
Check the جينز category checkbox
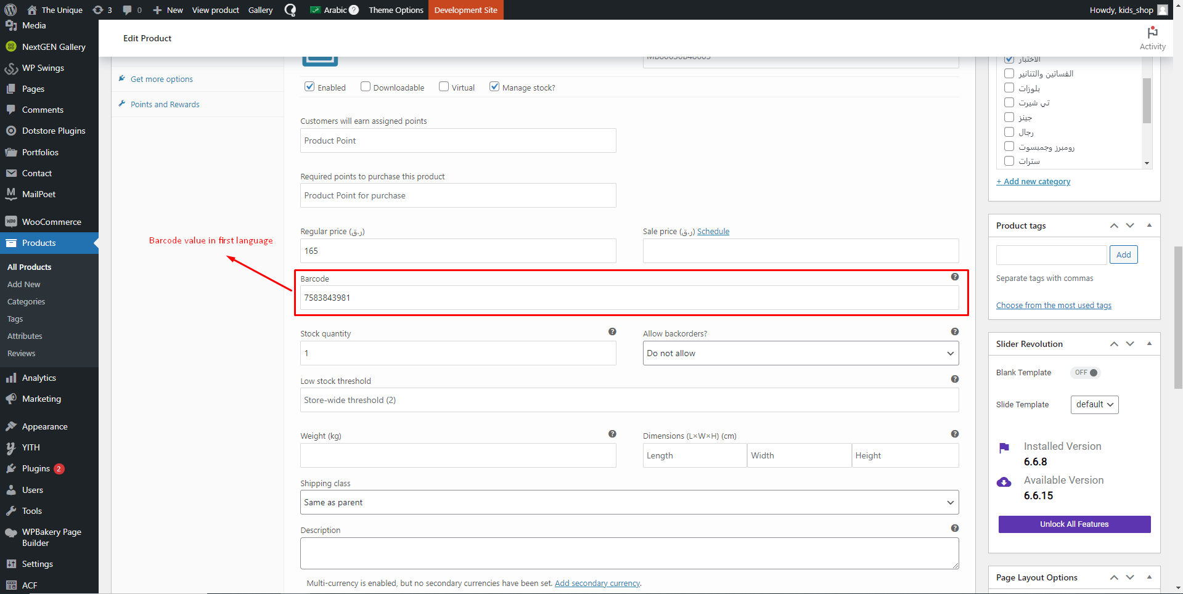click(1009, 117)
